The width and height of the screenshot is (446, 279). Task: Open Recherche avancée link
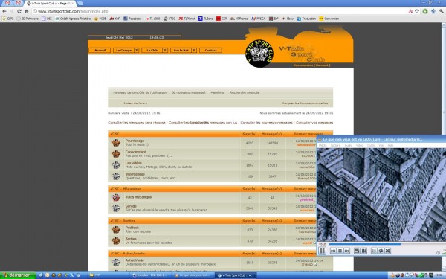tap(245, 92)
